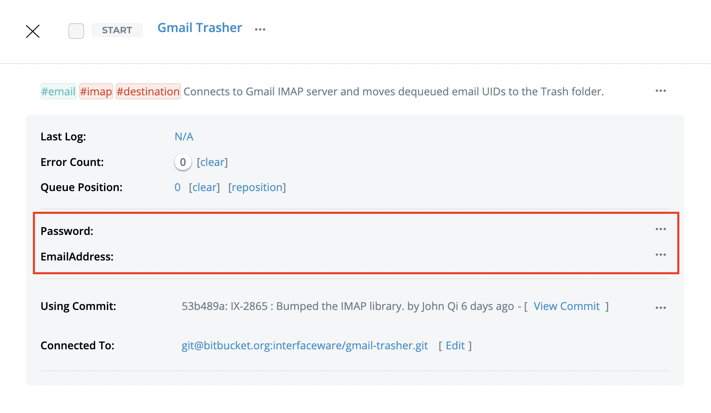Open ellipsis menu beside Gmail Trasher title
This screenshot has width=711, height=413.
(260, 29)
